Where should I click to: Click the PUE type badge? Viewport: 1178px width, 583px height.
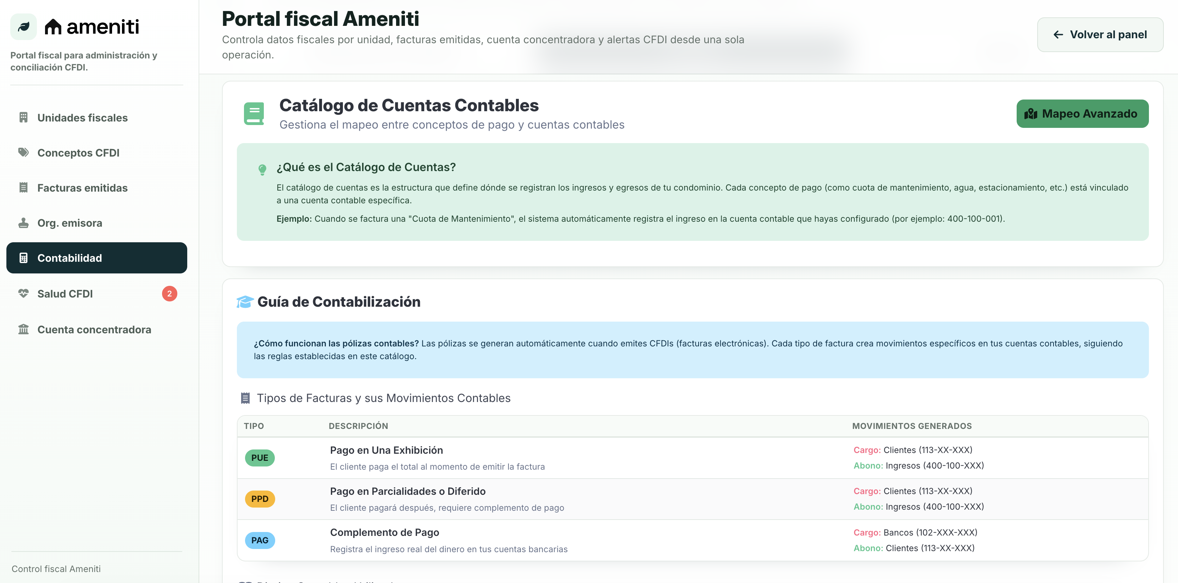[x=260, y=458]
